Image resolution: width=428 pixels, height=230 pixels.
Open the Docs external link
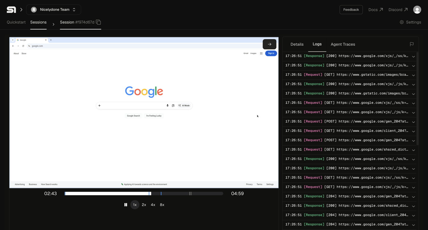click(x=376, y=10)
